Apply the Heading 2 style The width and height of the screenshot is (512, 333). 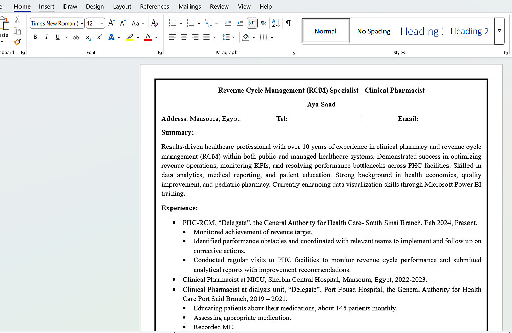tap(469, 31)
